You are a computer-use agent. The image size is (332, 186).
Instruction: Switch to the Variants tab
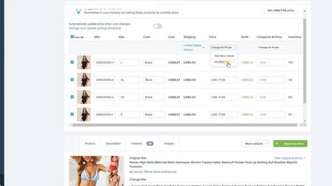tap(142, 144)
